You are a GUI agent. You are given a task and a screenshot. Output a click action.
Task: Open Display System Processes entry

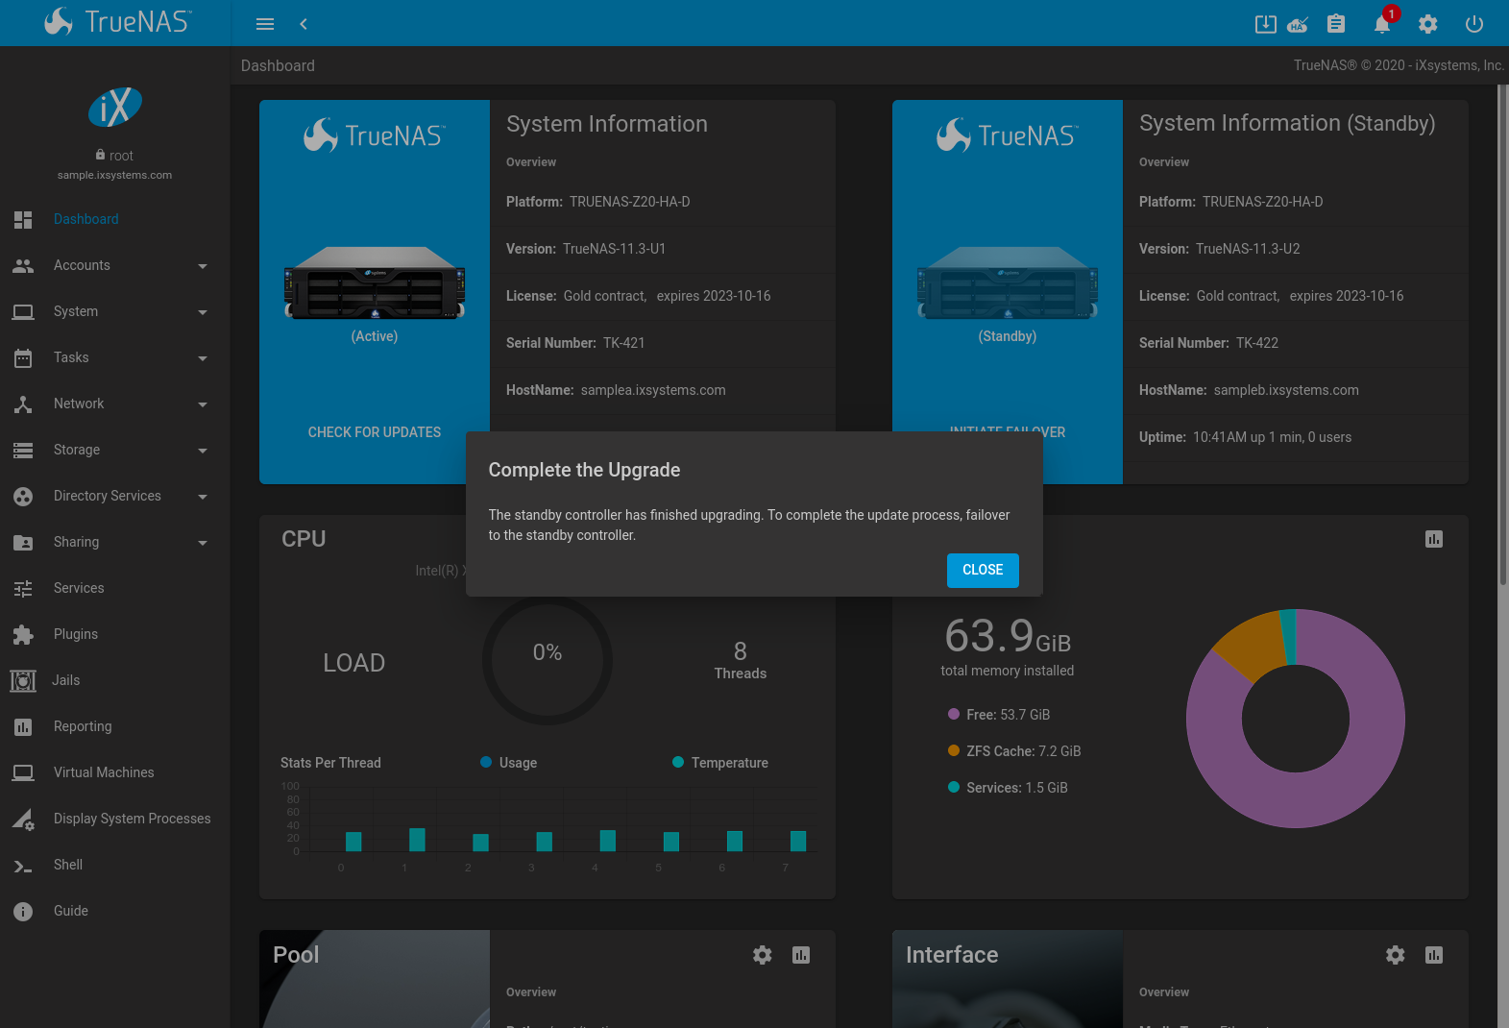point(115,819)
